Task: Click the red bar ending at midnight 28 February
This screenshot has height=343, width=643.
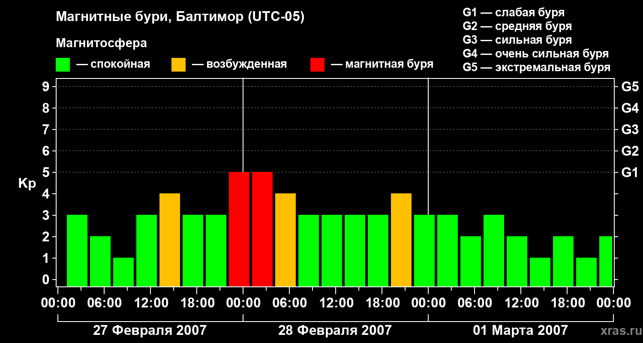Action: [x=239, y=229]
